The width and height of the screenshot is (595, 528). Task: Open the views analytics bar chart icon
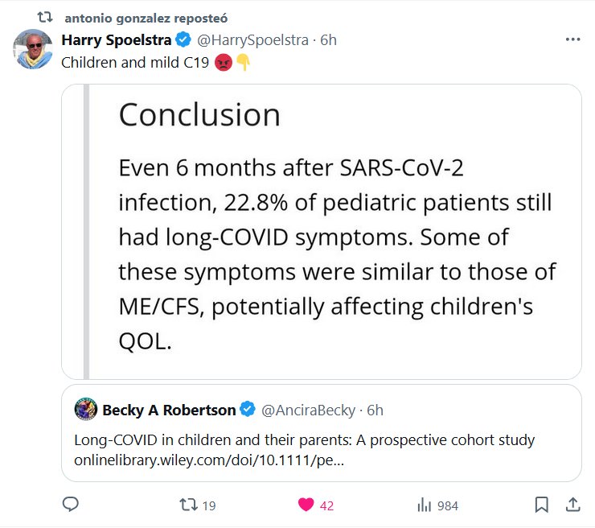click(x=425, y=505)
